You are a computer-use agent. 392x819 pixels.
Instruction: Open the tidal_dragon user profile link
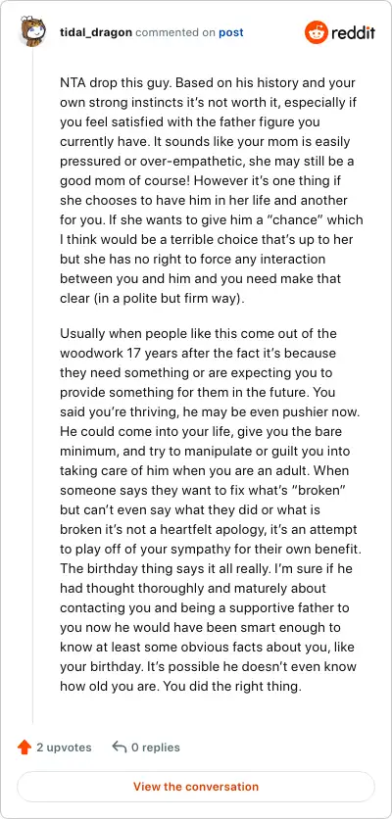pos(96,32)
